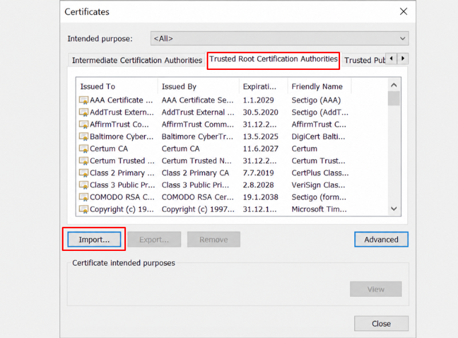Click the Certum Trusted certificate icon
Image resolution: width=458 pixels, height=338 pixels.
pyautogui.click(x=84, y=161)
